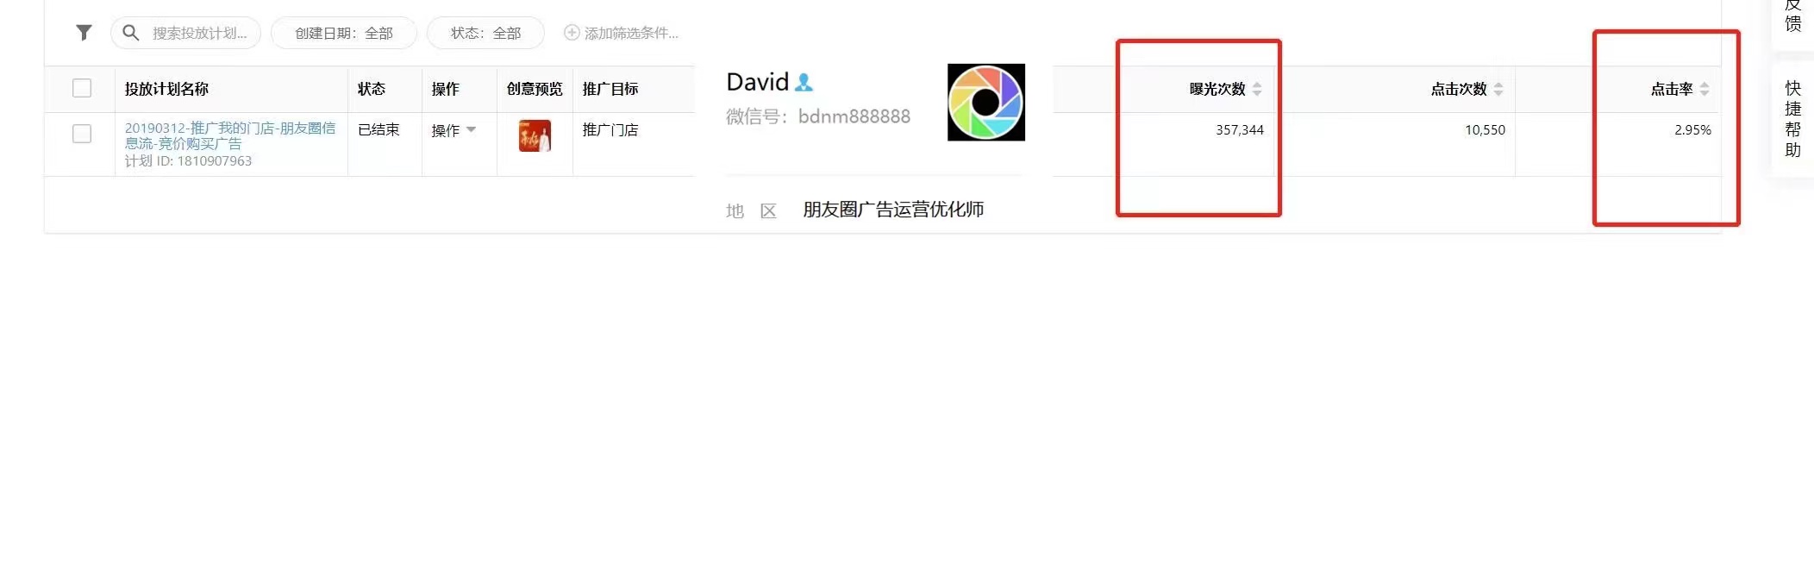The width and height of the screenshot is (1814, 564).
Task: Open the 快捷帮助 side tab
Action: click(1793, 119)
